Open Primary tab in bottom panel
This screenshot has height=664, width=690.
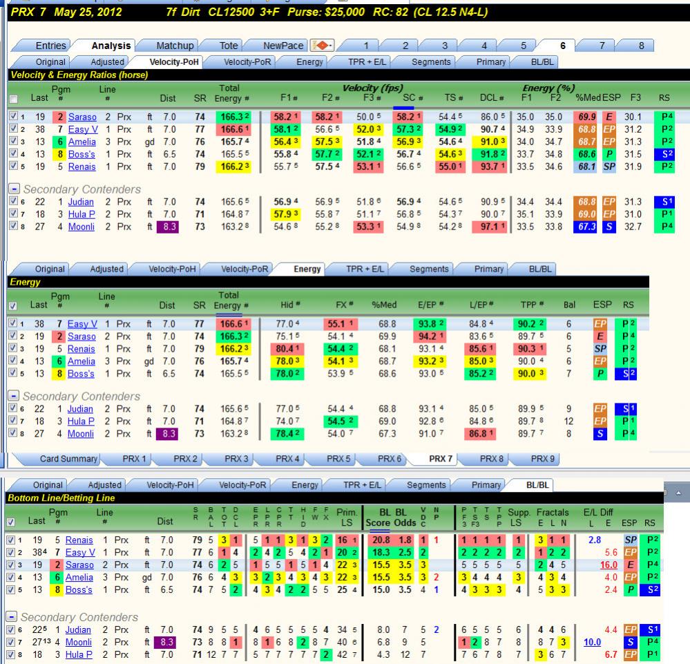(486, 485)
